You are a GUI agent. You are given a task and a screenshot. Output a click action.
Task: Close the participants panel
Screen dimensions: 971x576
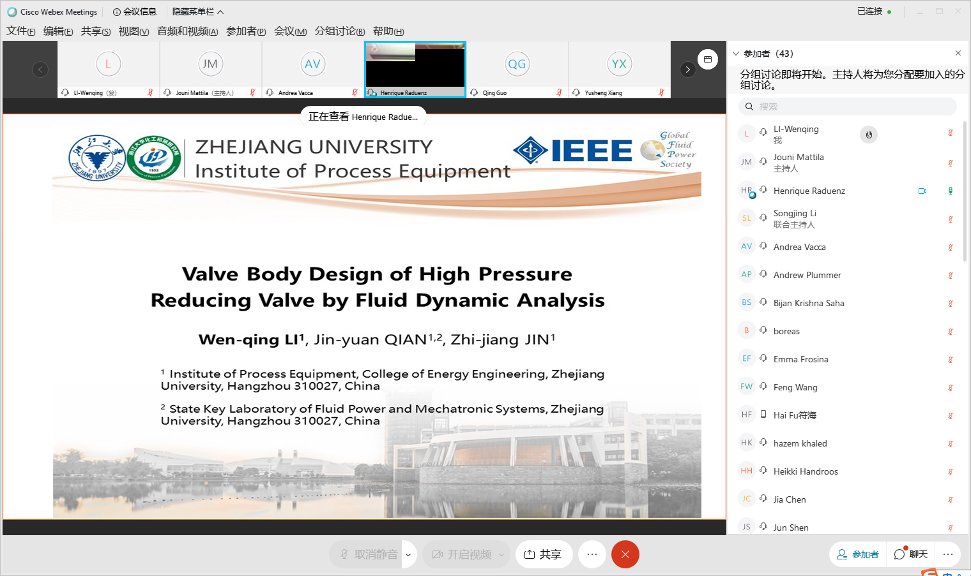coord(958,53)
